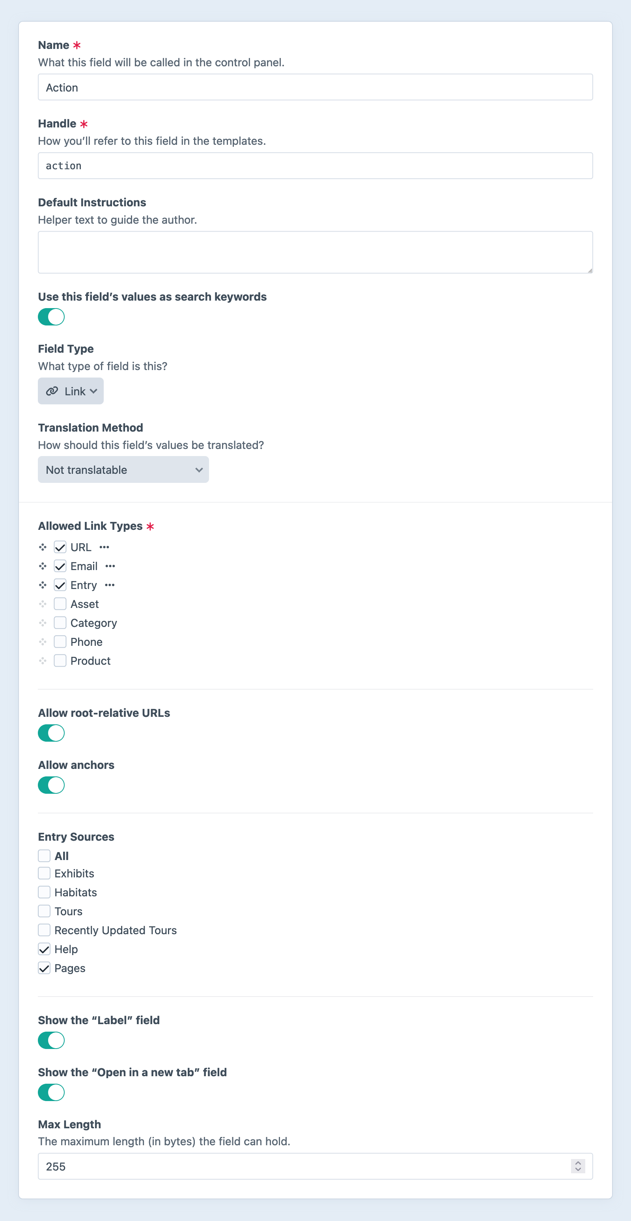This screenshot has width=631, height=1221.
Task: Uncheck the Help entry source
Action: click(44, 949)
